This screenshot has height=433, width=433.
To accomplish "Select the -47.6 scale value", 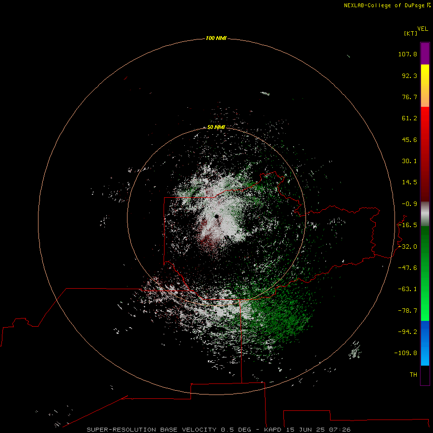I will (x=408, y=268).
